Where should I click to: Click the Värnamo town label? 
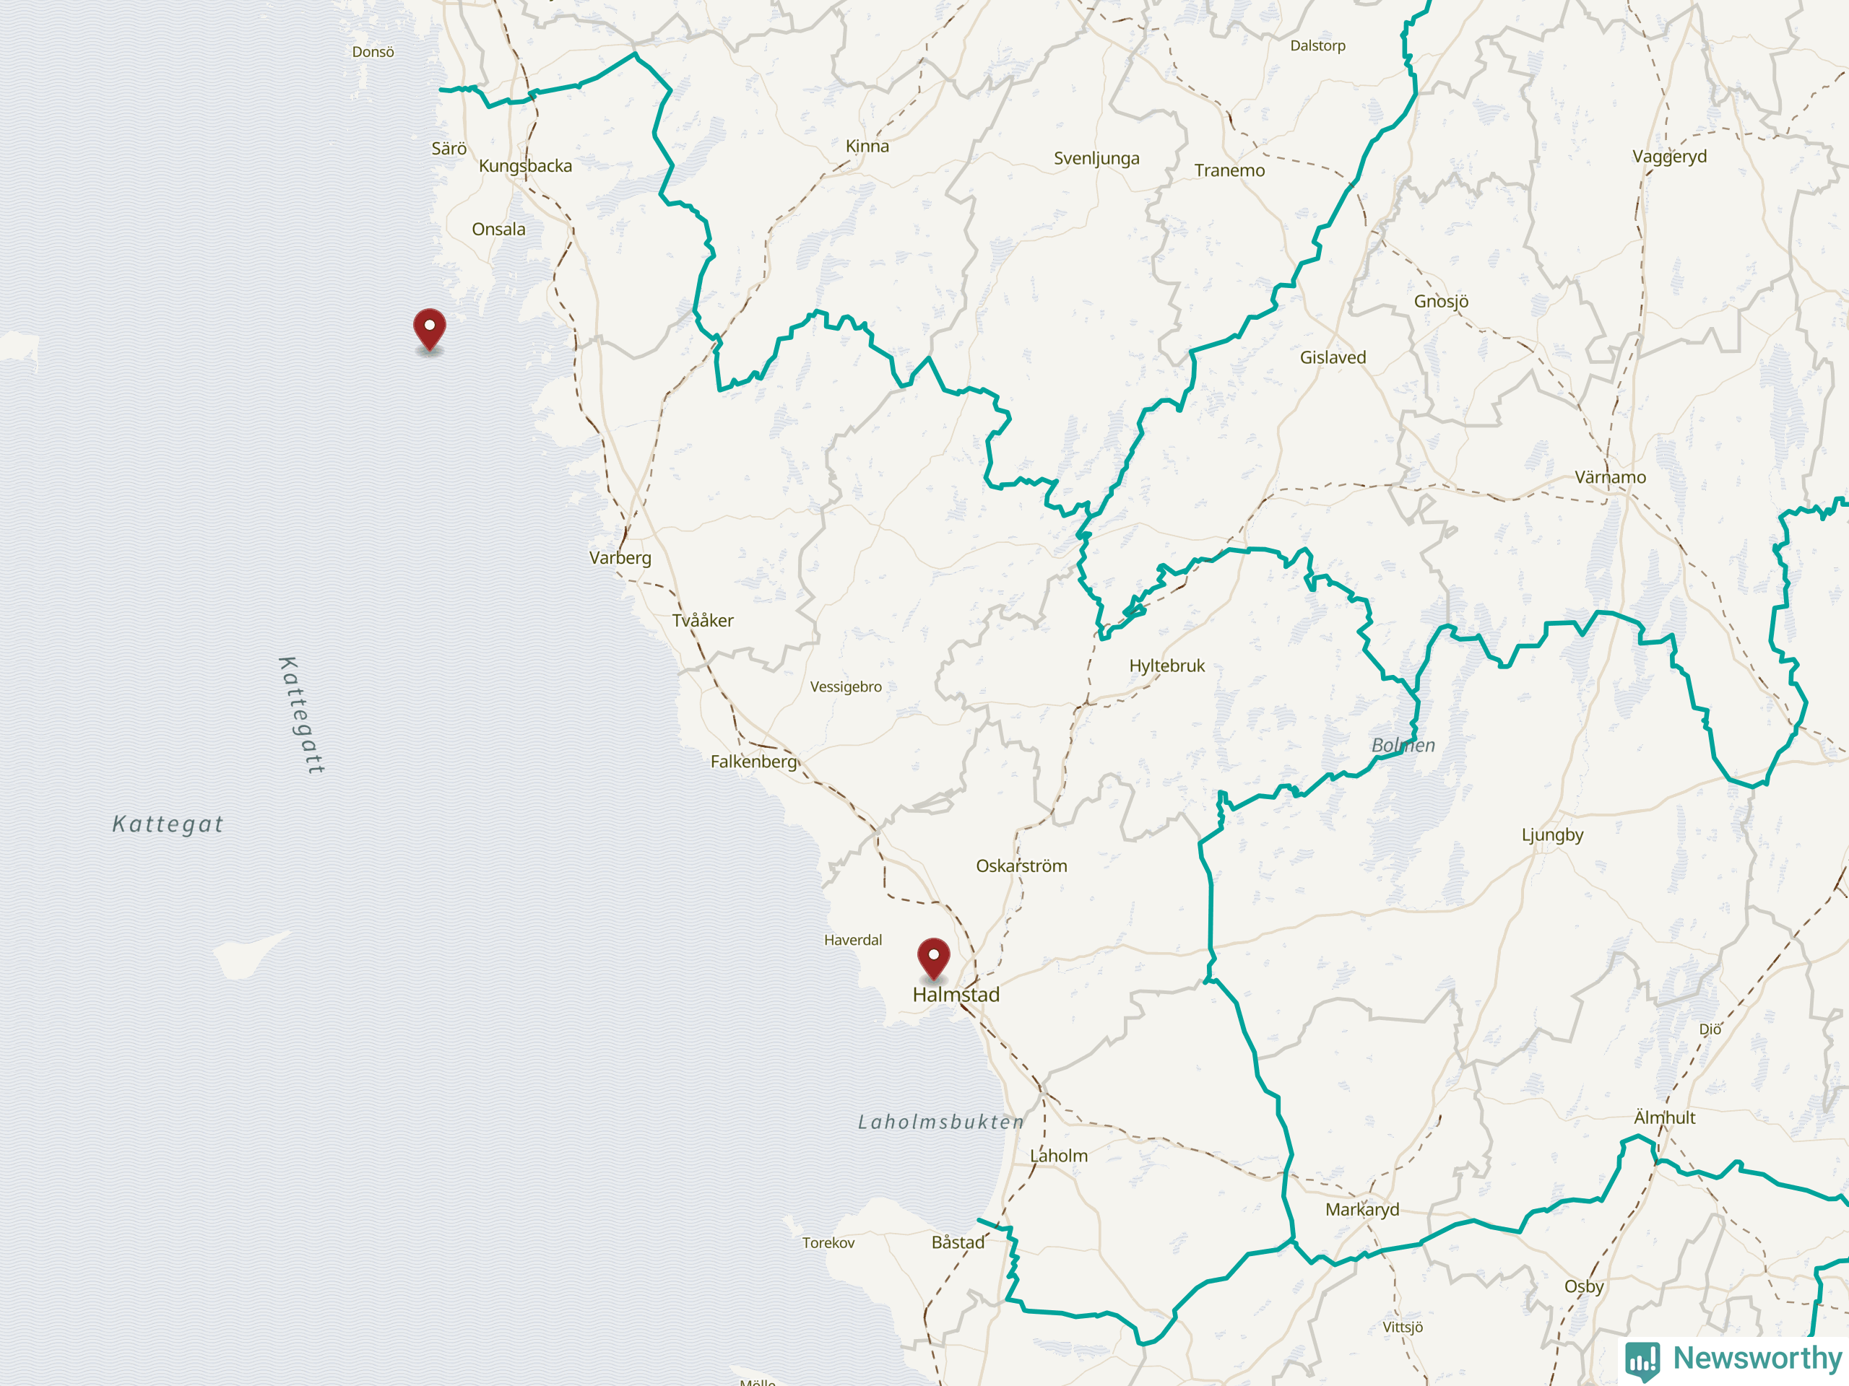click(1610, 477)
